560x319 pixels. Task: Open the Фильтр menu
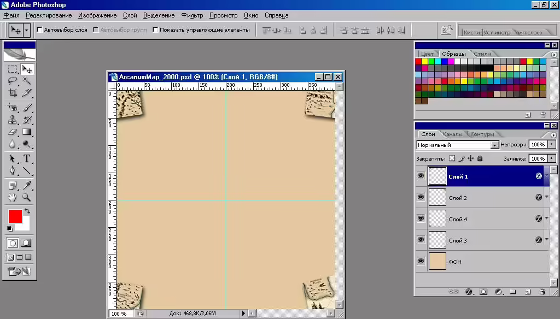coord(192,15)
